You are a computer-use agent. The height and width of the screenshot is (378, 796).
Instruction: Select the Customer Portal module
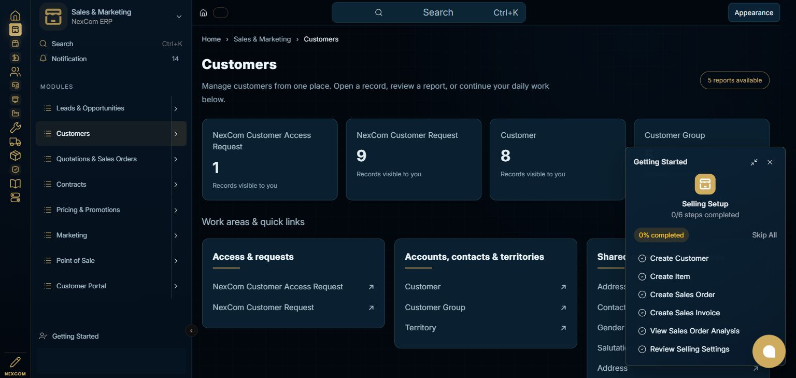[104, 286]
